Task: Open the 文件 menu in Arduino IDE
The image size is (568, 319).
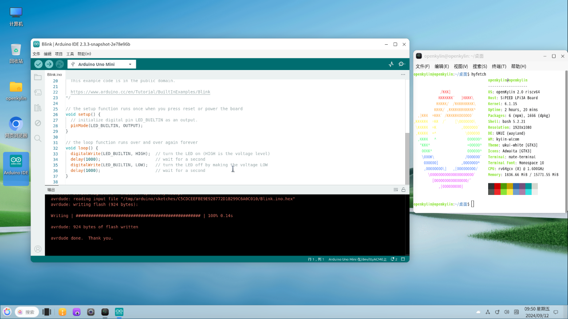Action: tap(36, 54)
